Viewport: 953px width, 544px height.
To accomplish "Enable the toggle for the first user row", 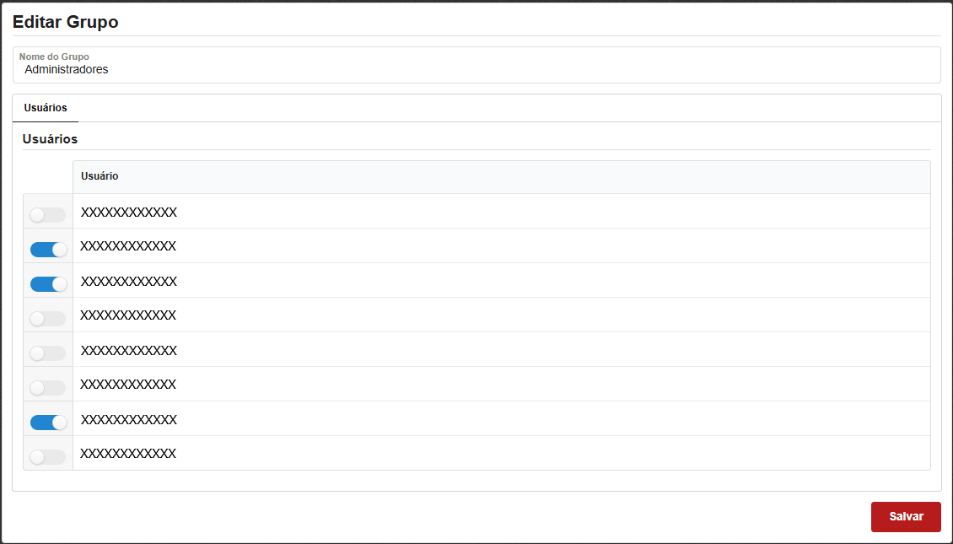I will point(47,215).
